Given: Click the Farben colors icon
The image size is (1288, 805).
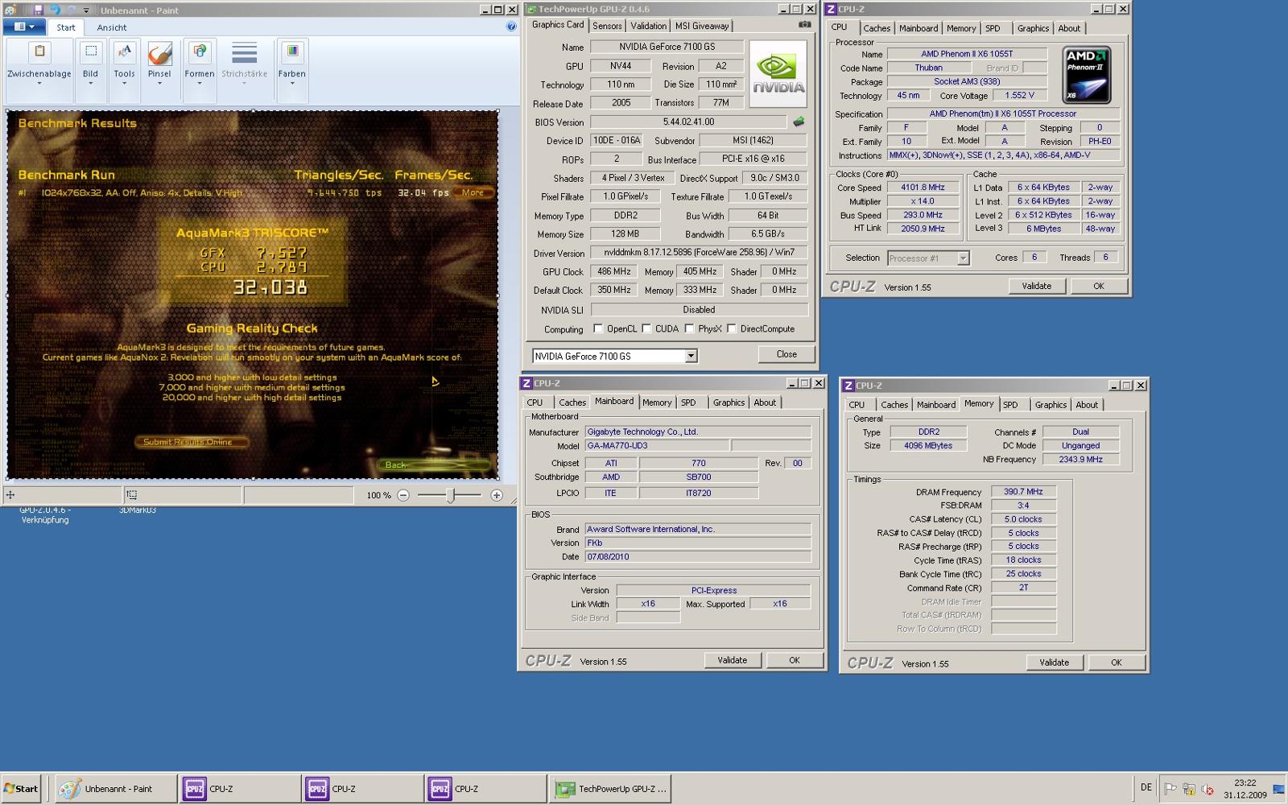Looking at the screenshot, I should click(292, 53).
